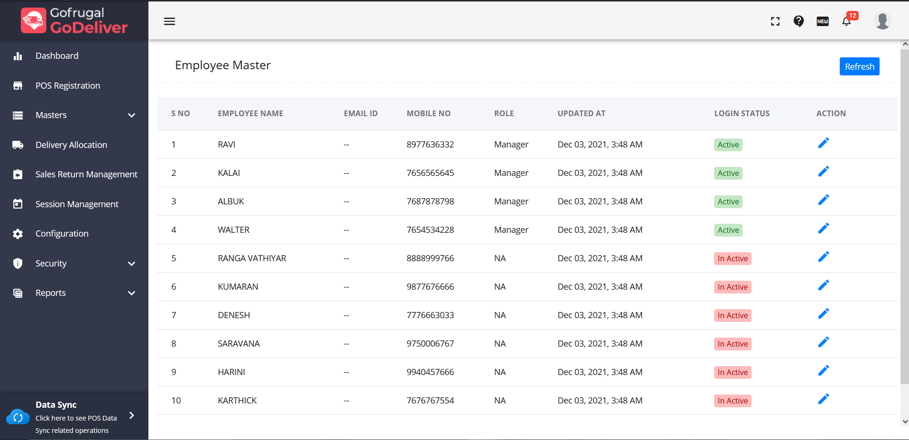Open Delivery Allocation menu item
The image size is (909, 440).
tap(71, 145)
